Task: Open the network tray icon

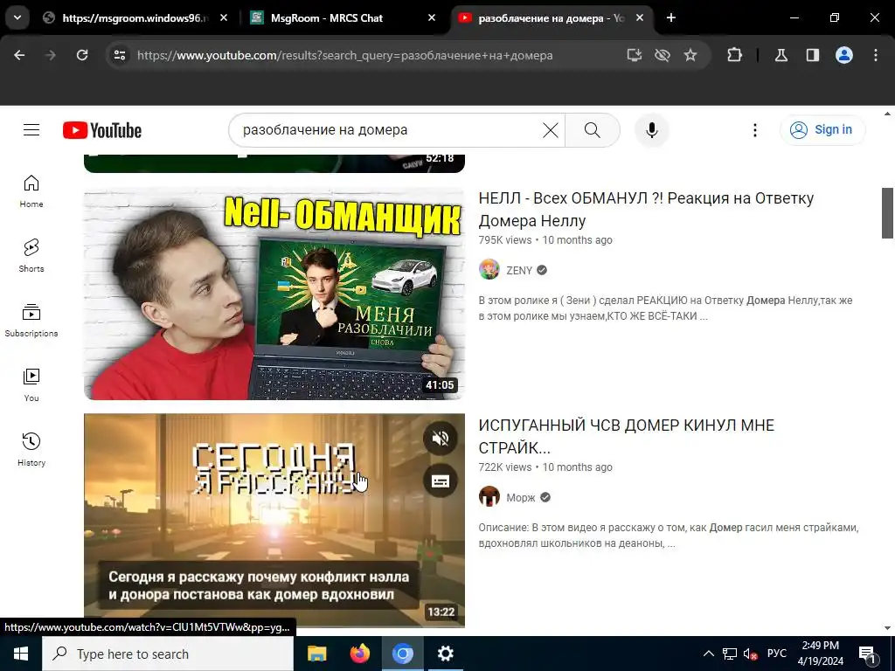Action: tap(730, 654)
